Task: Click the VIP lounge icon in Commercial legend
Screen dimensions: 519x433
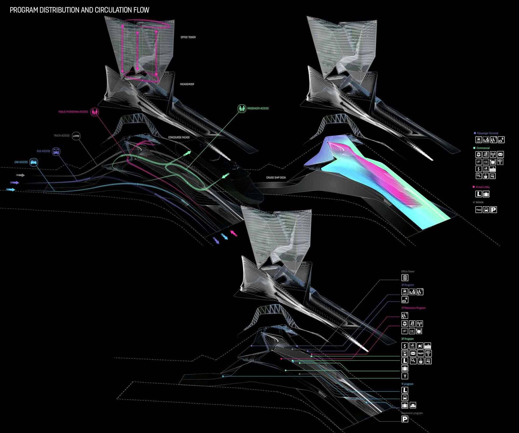Action: click(x=486, y=162)
